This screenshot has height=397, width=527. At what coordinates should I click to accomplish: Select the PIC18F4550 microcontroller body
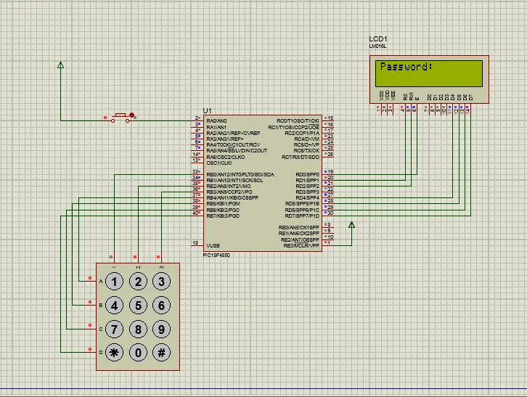[263, 184]
